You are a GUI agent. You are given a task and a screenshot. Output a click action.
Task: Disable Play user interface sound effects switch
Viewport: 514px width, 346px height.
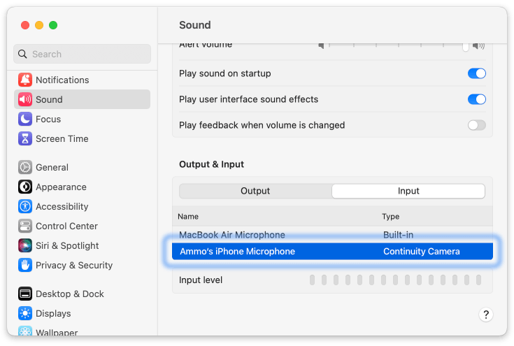477,99
